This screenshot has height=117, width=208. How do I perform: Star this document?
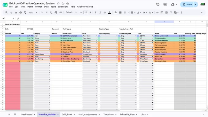58,4
